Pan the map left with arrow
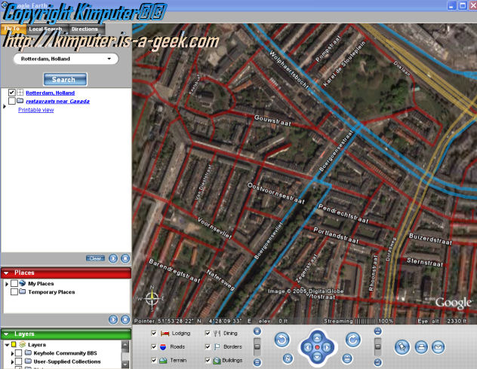Image resolution: width=477 pixels, height=369 pixels. click(x=307, y=347)
